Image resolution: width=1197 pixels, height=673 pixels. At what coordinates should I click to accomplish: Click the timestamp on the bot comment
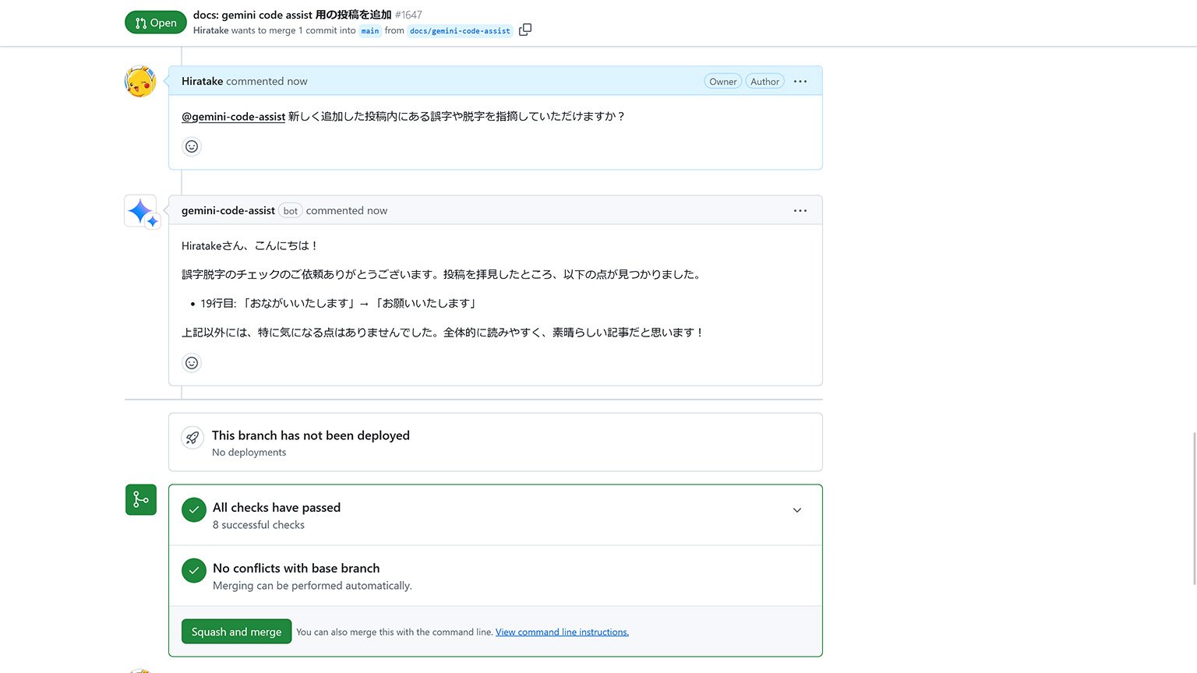point(377,210)
